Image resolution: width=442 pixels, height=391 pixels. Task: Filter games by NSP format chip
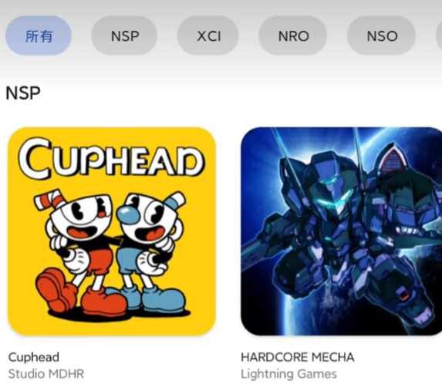(124, 35)
